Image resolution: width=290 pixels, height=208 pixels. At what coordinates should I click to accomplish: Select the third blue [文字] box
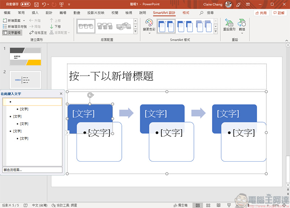point(234,113)
